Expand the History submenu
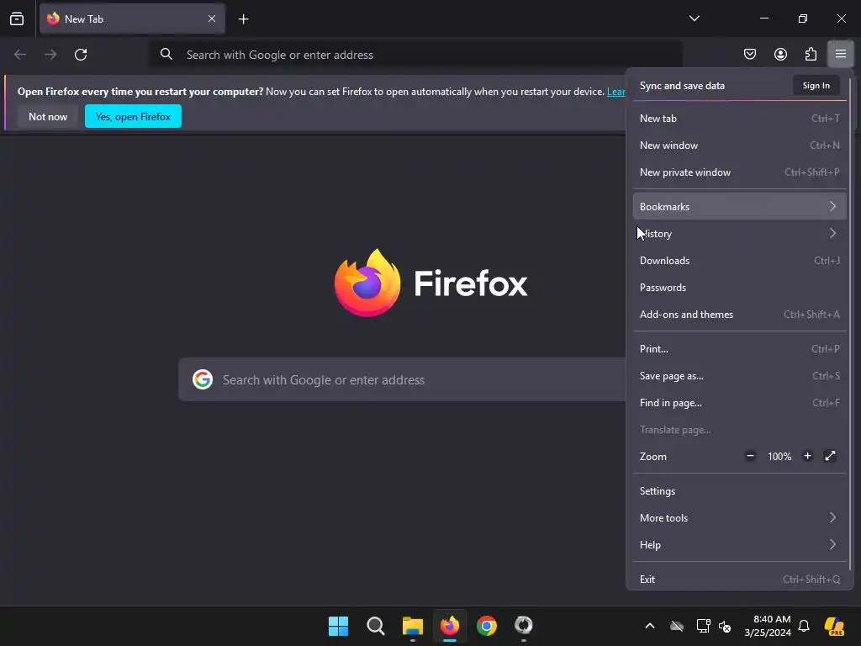 click(x=739, y=234)
